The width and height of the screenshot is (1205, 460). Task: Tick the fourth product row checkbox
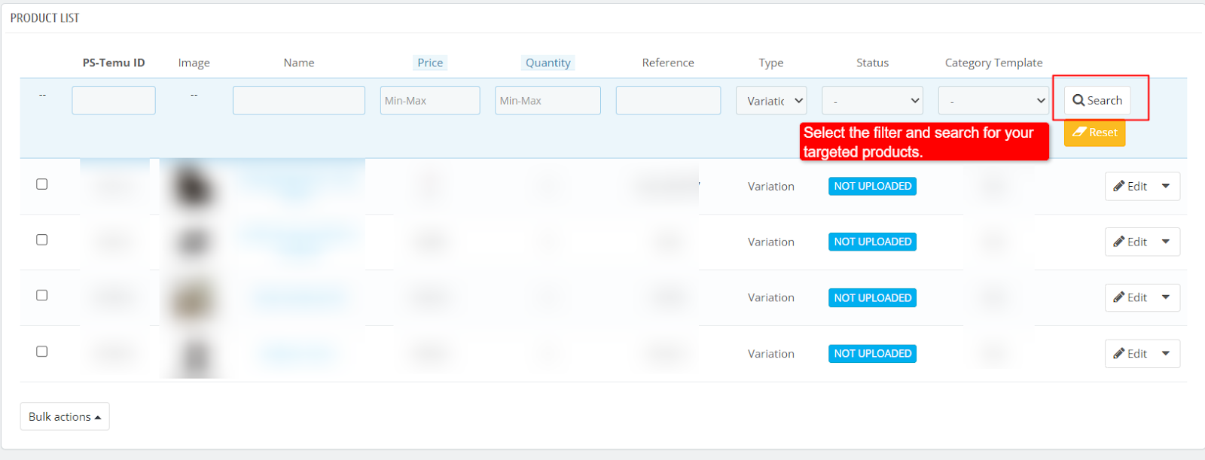click(x=42, y=352)
